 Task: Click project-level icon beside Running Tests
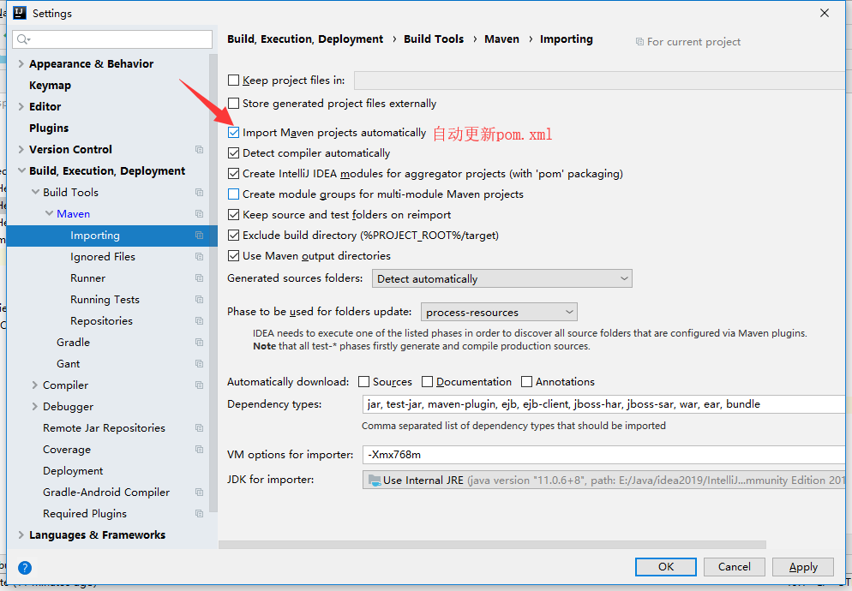200,299
